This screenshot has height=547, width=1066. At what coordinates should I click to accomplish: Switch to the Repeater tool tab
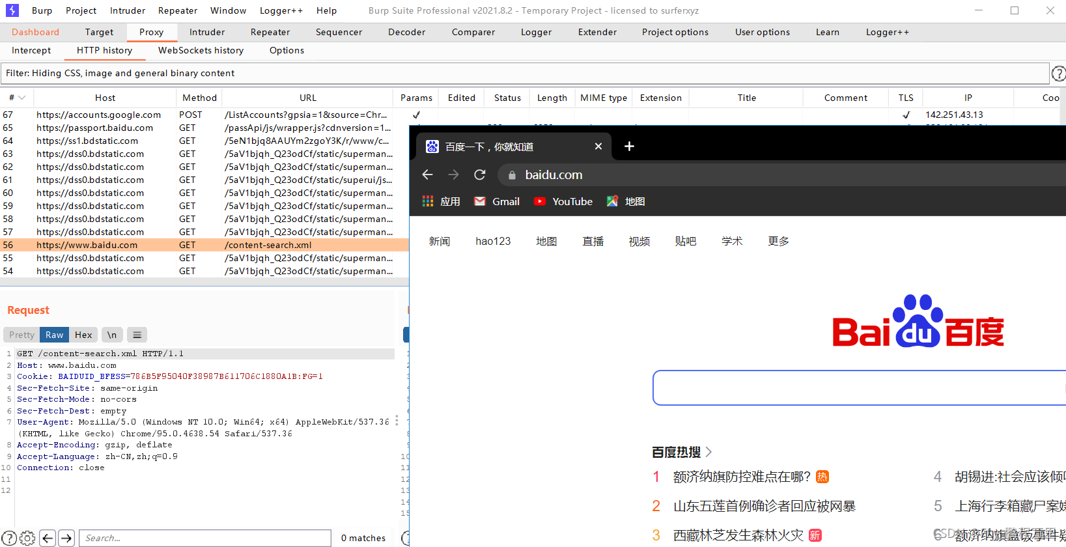270,32
